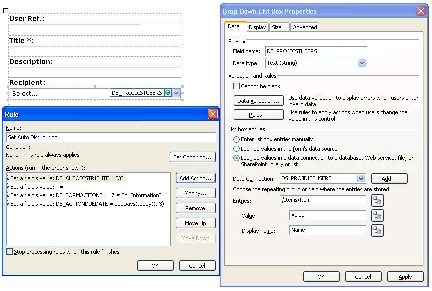This screenshot has height=291, width=432.
Task: Select Look up values in form's data source
Action: click(237, 149)
